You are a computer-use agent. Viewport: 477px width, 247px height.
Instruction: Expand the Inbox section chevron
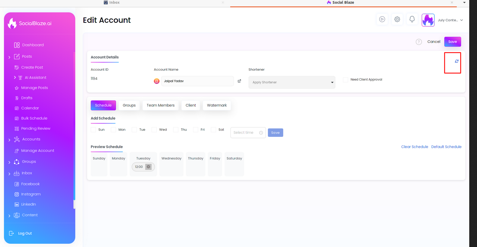(x=9, y=174)
